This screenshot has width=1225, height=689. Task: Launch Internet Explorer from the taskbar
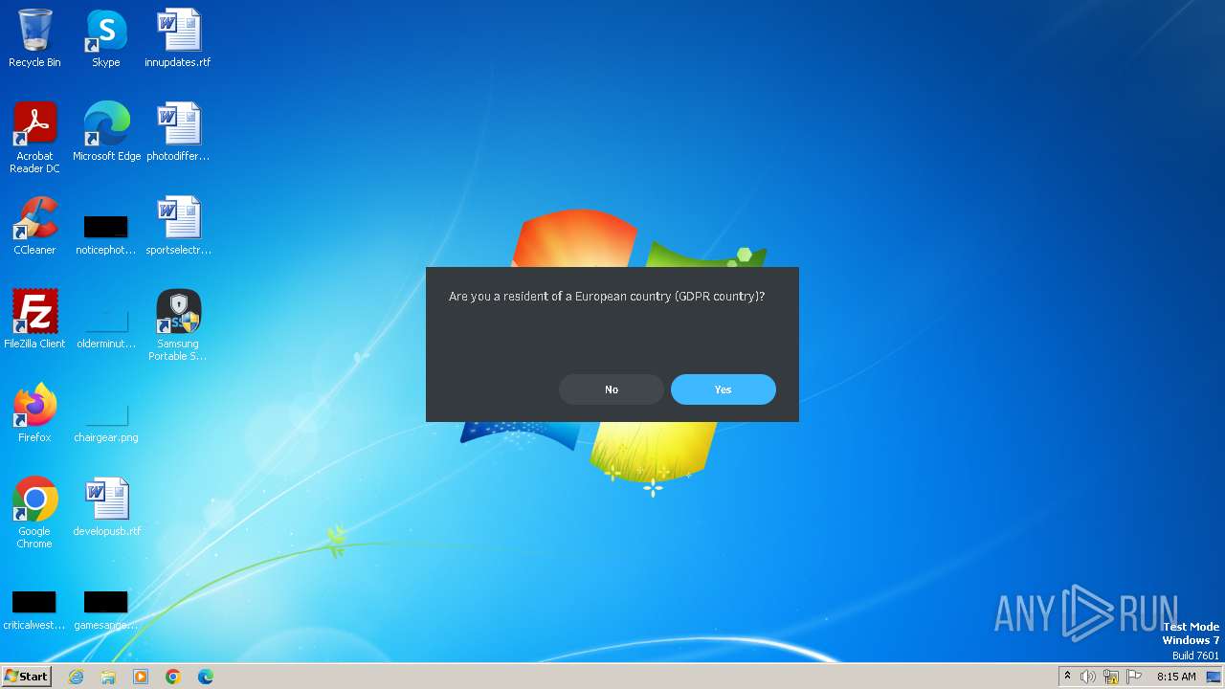click(76, 677)
